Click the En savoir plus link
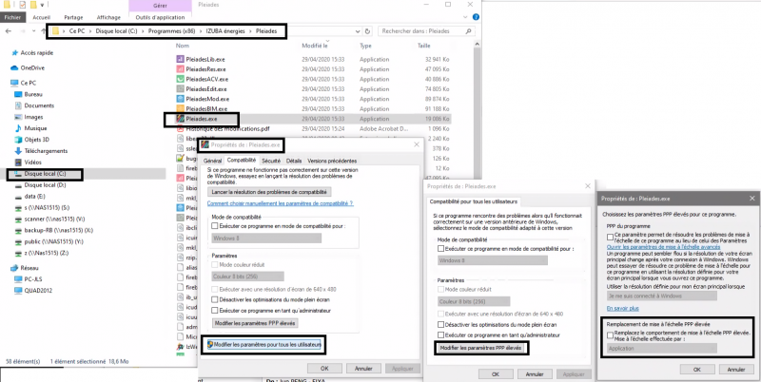This screenshot has height=382, width=761. 623,308
